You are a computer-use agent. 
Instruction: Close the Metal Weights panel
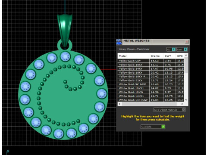[x=187, y=42]
